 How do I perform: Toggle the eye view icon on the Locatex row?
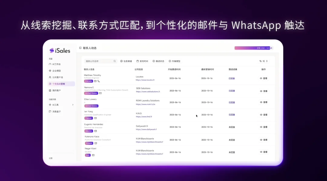coord(261,78)
